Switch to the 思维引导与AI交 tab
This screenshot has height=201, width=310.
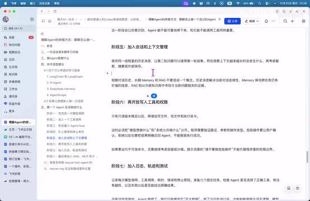coord(18,144)
